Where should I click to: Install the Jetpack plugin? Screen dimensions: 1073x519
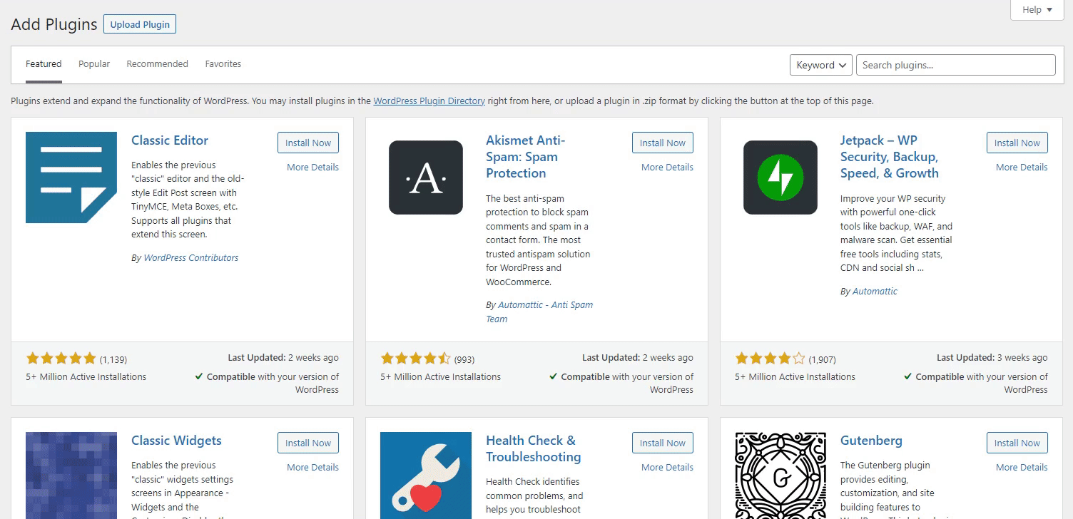(x=1017, y=143)
